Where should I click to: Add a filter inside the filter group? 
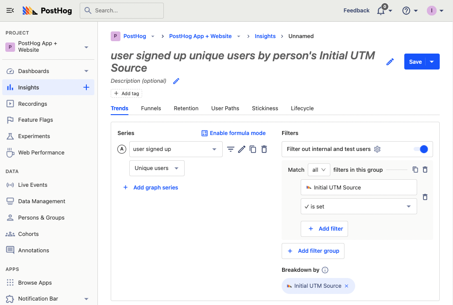click(x=324, y=229)
